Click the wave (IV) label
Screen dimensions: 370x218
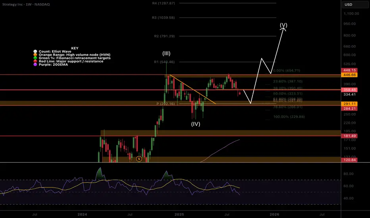tap(196, 124)
